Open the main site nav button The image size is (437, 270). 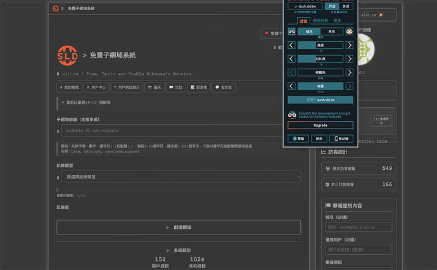[175, 87]
